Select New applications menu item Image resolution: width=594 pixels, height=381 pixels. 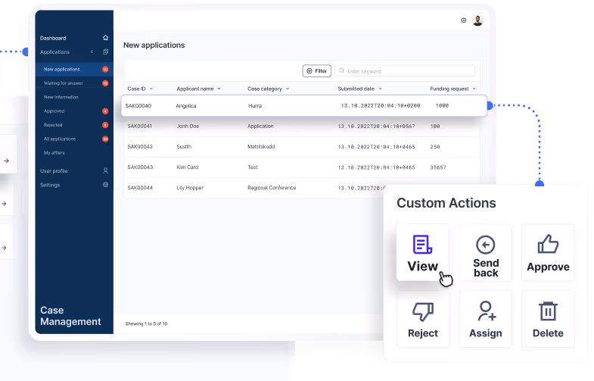pos(62,70)
